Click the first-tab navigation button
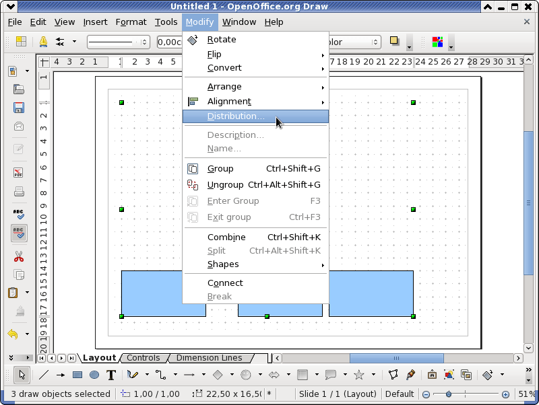The height and width of the screenshot is (405, 539). click(x=42, y=359)
